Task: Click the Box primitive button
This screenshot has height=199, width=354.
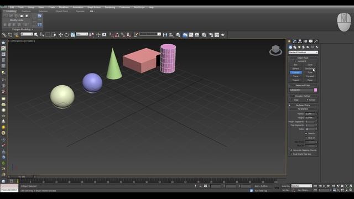Action: pos(295,65)
